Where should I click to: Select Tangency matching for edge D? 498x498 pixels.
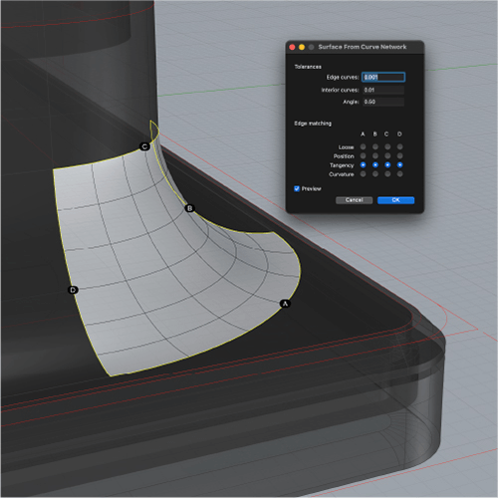[x=399, y=165]
